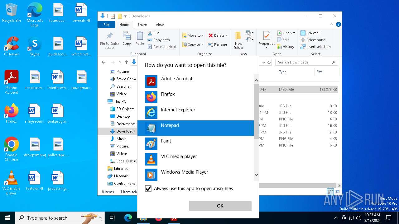Choose Firefox to open the file
Viewport: 399px width, 224px height.
(x=196, y=97)
